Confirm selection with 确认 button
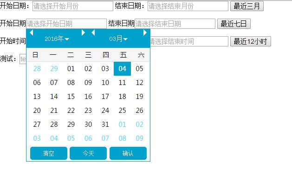This screenshot has height=170, width=292. click(x=128, y=153)
